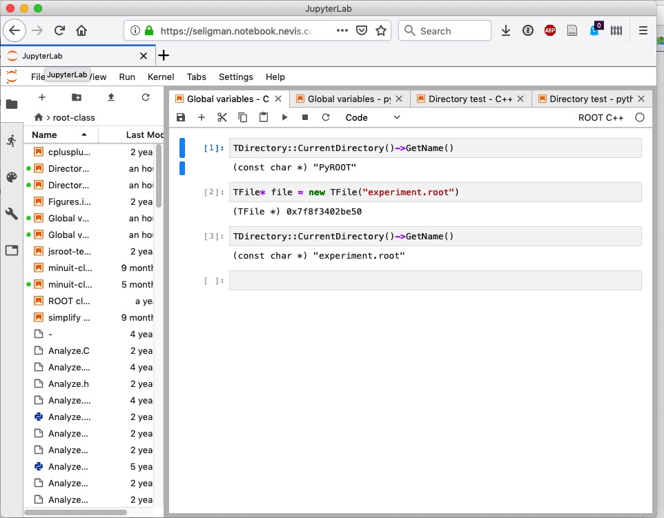Restart the kernel with the refresh icon

point(326,118)
